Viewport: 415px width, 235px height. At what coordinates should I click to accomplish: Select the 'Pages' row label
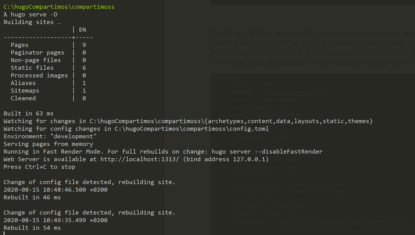19,45
